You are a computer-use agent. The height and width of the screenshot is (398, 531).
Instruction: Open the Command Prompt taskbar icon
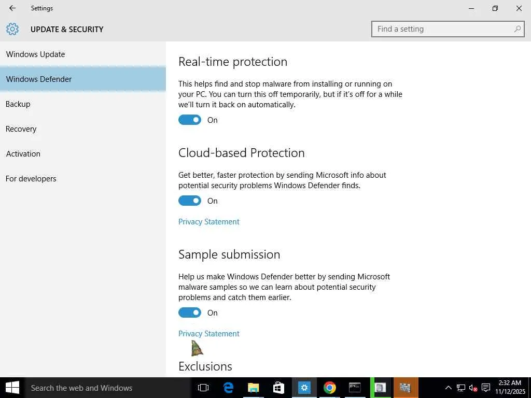coord(355,388)
